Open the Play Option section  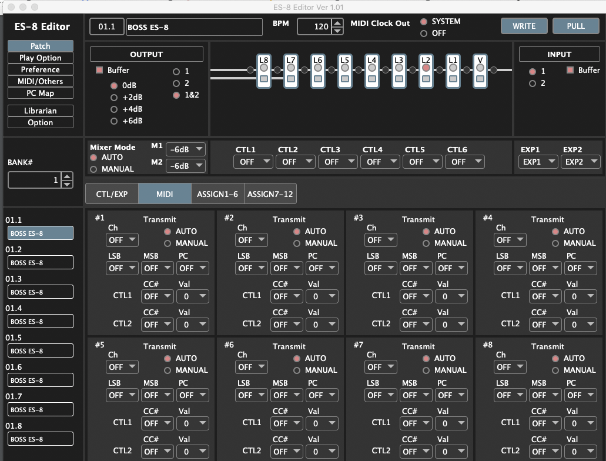click(x=40, y=58)
